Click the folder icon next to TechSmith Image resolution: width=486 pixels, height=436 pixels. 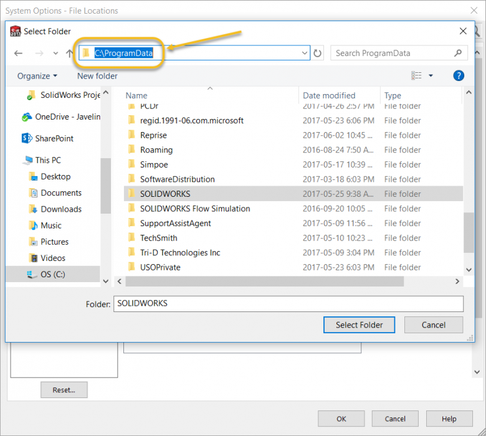(131, 237)
